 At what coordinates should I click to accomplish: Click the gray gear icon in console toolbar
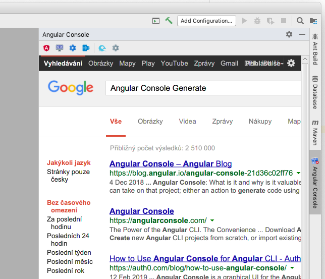[x=116, y=48]
